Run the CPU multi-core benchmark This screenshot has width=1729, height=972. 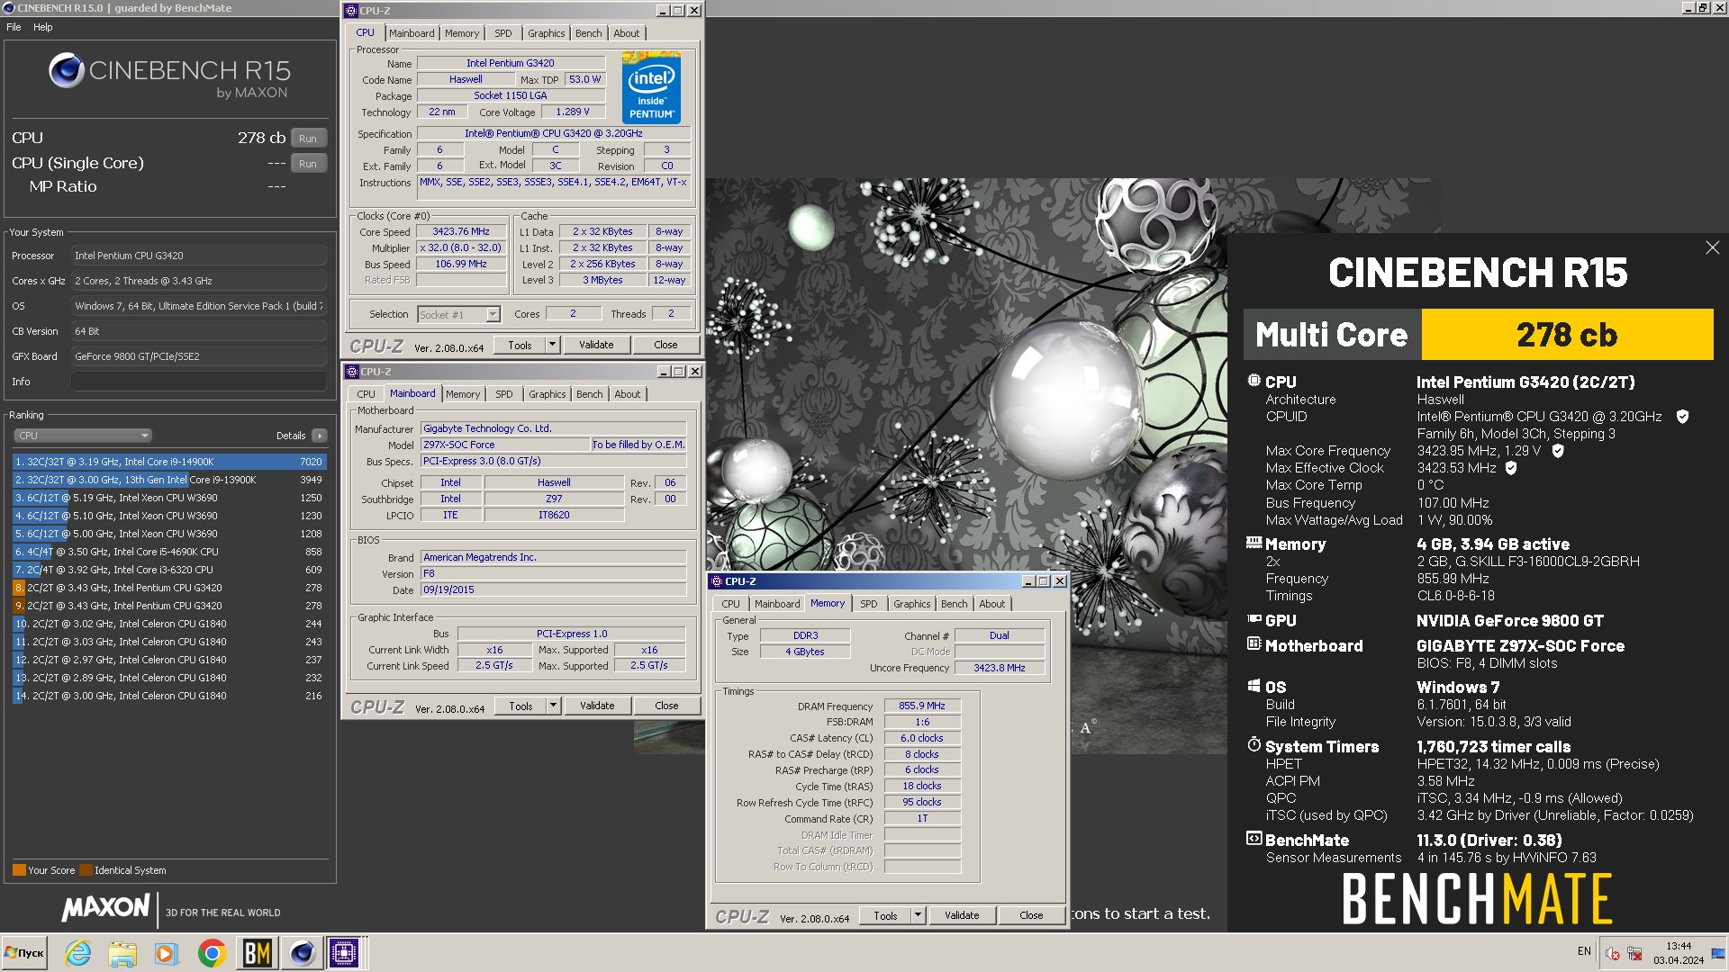308,139
